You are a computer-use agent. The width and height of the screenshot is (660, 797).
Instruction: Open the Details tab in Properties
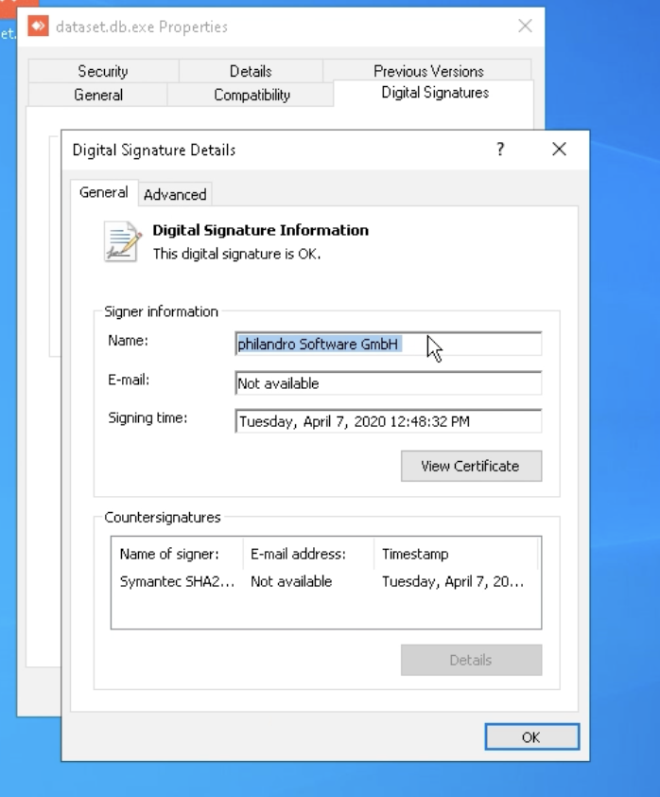[251, 71]
